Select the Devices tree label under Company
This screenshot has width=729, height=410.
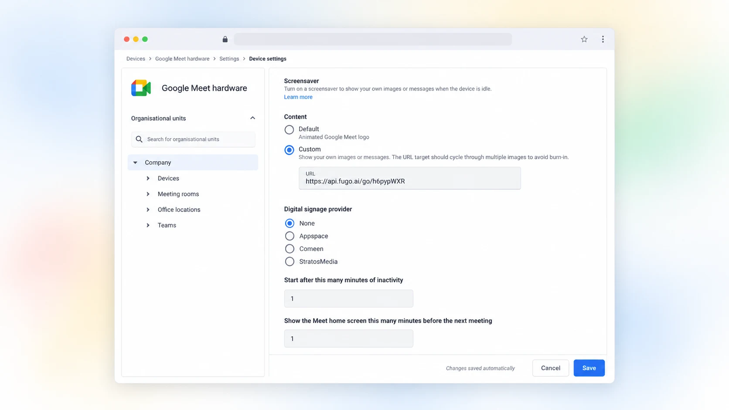tap(168, 178)
